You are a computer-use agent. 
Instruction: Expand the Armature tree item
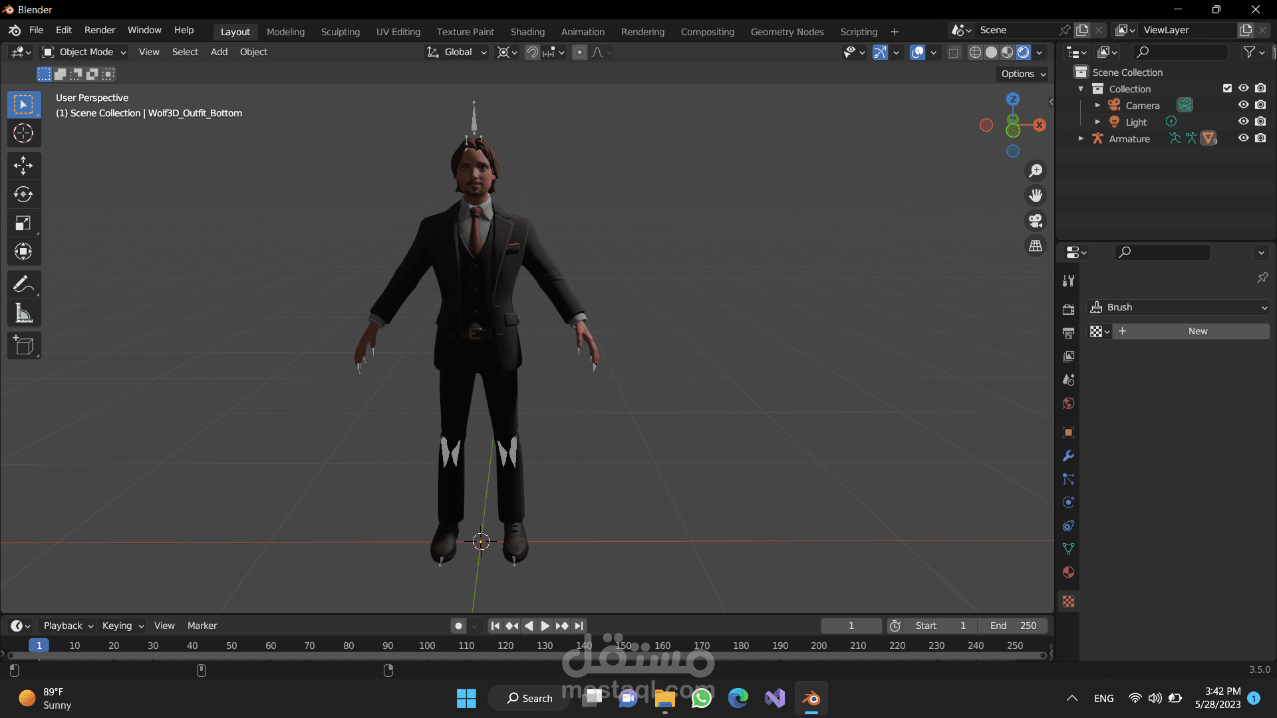1081,138
